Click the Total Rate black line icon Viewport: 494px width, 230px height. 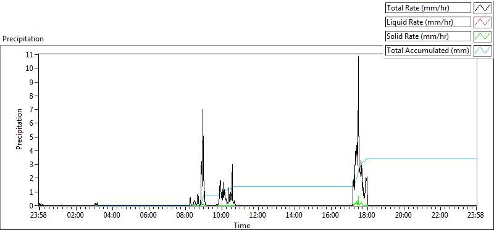point(482,8)
